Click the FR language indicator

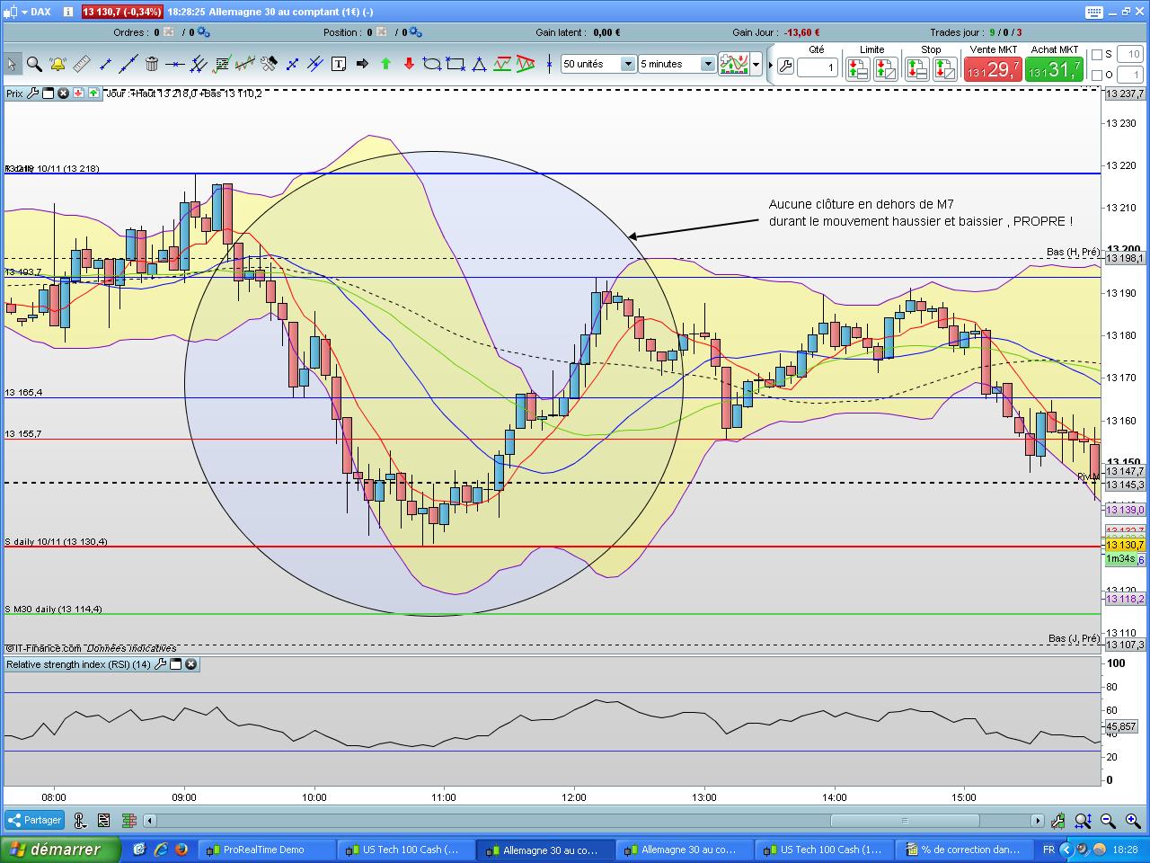(x=1048, y=850)
